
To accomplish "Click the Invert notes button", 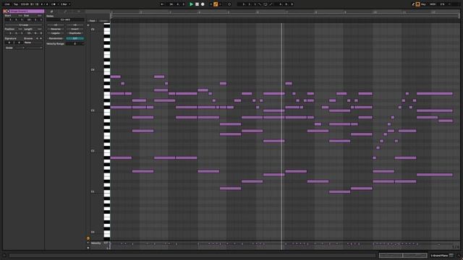I will 75,29.
